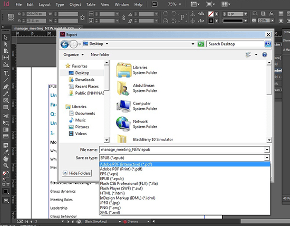Select the Direct Selection tool

coord(6,44)
